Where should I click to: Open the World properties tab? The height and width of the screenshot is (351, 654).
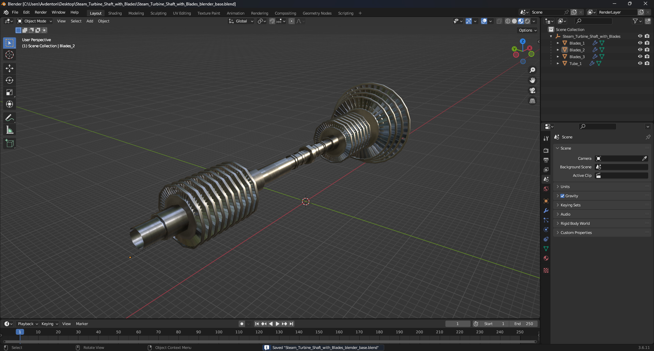pos(546,189)
